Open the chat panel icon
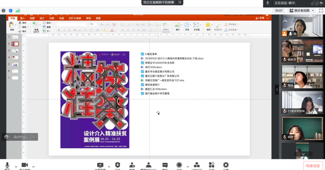 165,165
